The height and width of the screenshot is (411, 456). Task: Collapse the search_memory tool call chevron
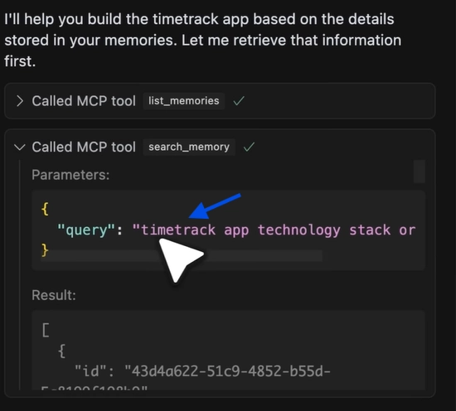click(x=20, y=147)
